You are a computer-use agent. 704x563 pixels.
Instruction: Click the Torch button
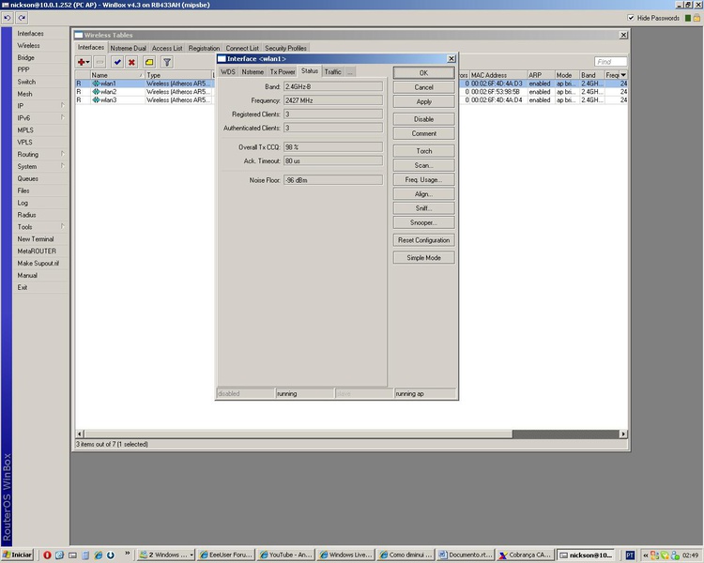tap(423, 151)
